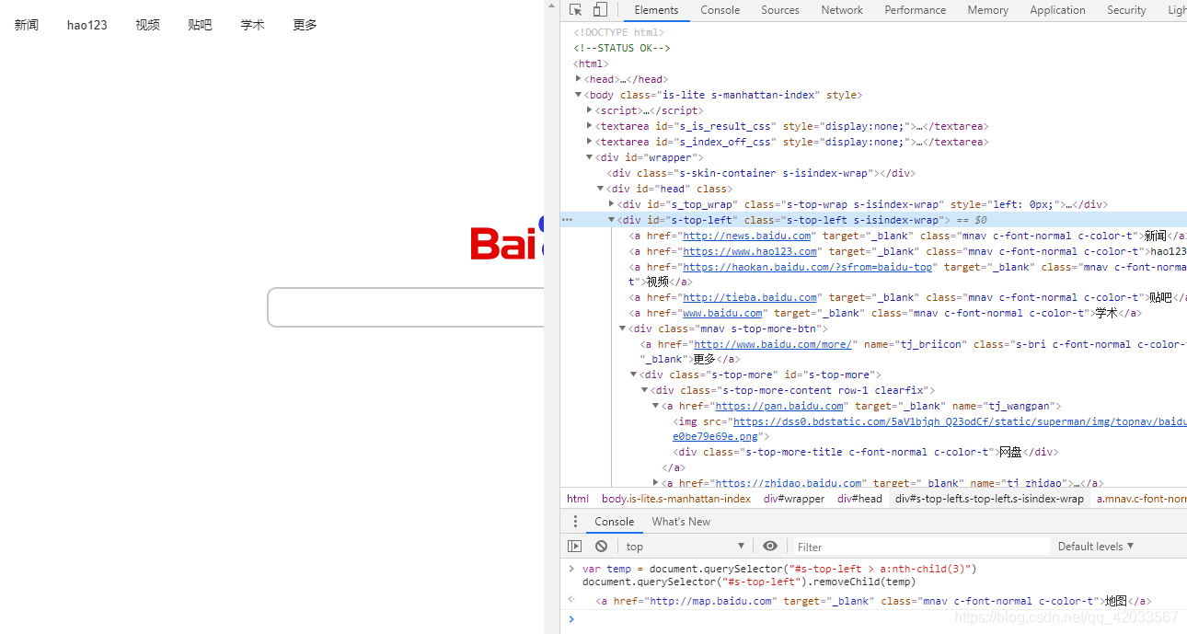Collapse the mnav s-top-more-btn div
The image size is (1187, 634).
pyautogui.click(x=623, y=329)
